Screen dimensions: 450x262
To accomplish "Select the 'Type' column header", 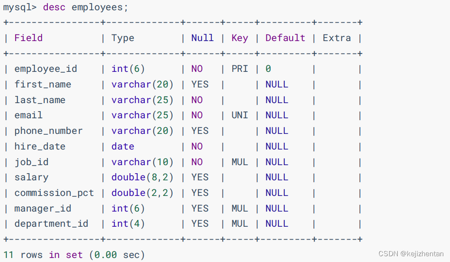I will [122, 38].
